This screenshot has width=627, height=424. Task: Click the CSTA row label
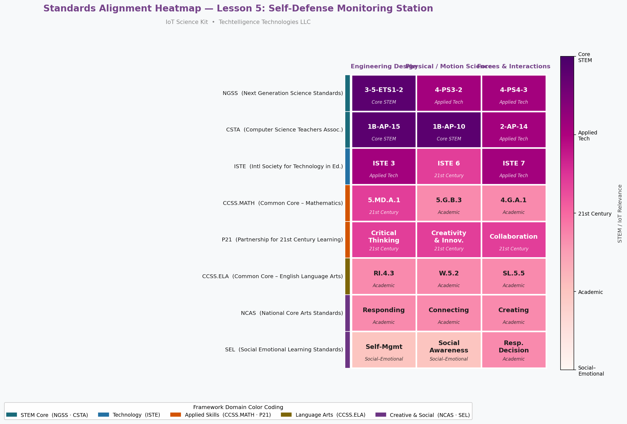[284, 130]
